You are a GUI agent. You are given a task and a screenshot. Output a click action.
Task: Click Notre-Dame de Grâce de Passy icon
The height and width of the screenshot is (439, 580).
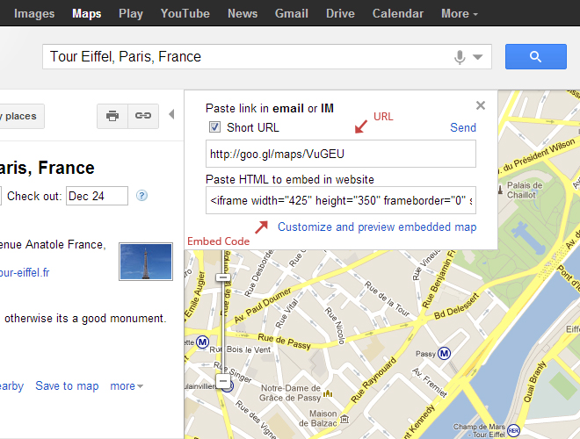328,393
